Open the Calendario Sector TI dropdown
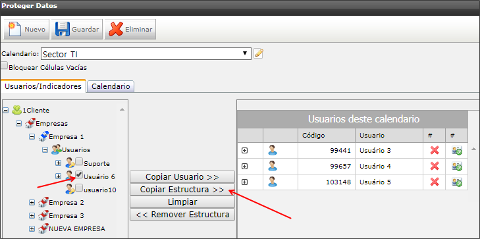This screenshot has width=480, height=239. pos(146,54)
